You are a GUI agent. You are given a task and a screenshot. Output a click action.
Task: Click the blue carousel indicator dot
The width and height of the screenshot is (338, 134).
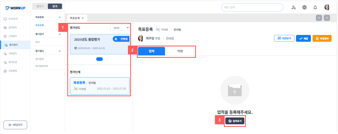[100, 59]
